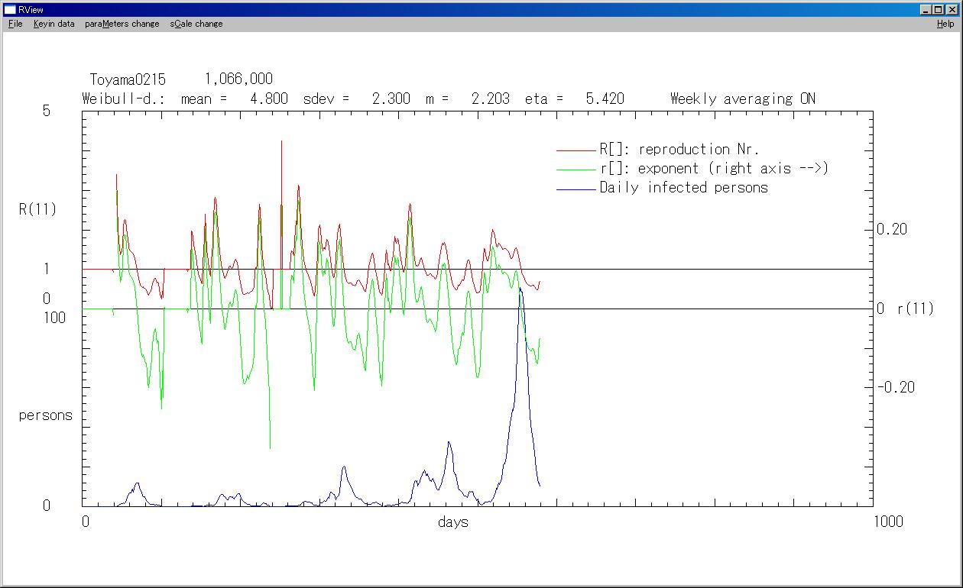
Task: Open the paraMeters change menu
Action: 122,24
